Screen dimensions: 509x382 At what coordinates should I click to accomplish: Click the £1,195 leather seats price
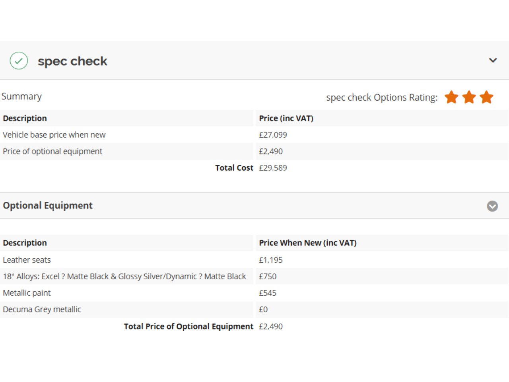click(271, 260)
